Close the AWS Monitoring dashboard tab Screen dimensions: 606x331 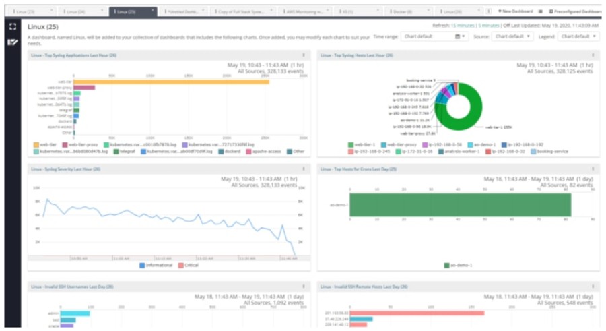tap(327, 11)
